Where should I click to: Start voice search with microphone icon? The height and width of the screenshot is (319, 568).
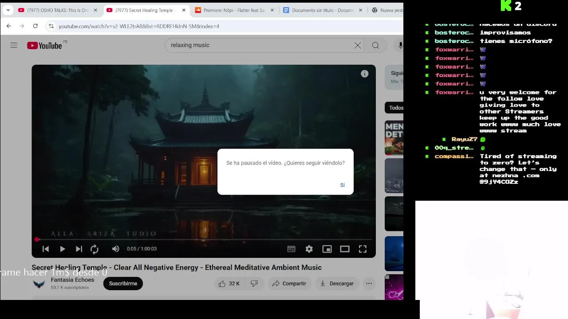400,45
